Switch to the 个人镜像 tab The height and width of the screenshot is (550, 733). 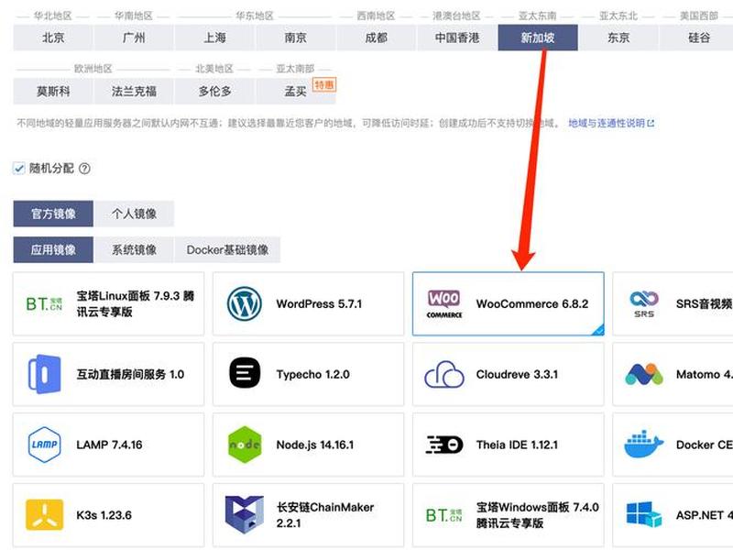134,214
